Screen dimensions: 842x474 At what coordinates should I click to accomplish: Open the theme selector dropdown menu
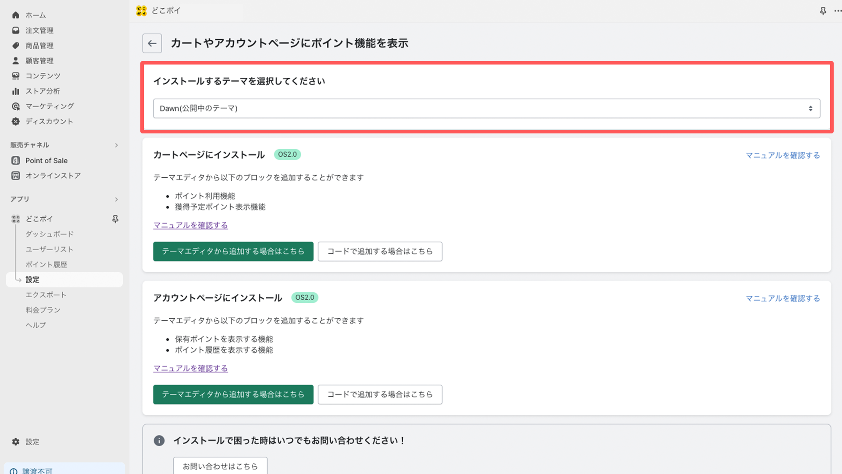coord(486,108)
